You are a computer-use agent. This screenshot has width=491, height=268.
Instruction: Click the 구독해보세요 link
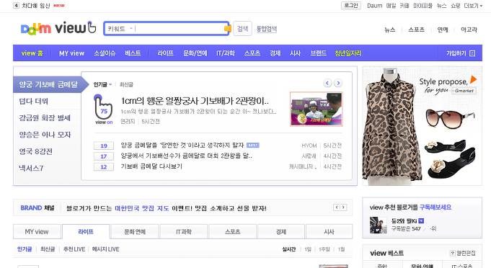pyautogui.click(x=435, y=207)
